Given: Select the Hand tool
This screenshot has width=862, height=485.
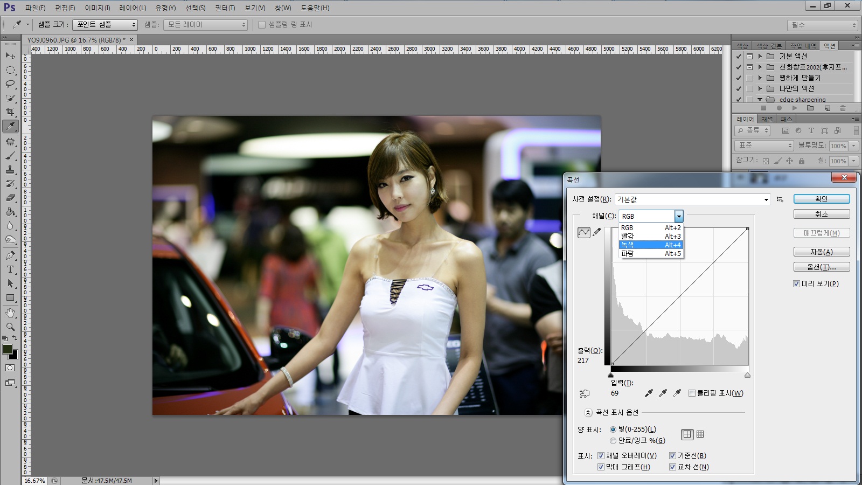Looking at the screenshot, I should tap(10, 313).
